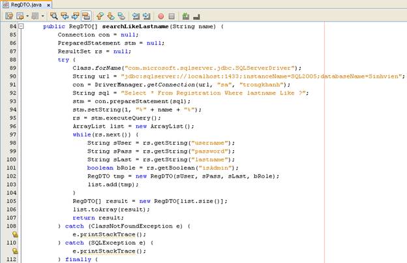Click the jdbc:sqlserver URL string
The width and height of the screenshot is (407, 263).
(x=262, y=76)
